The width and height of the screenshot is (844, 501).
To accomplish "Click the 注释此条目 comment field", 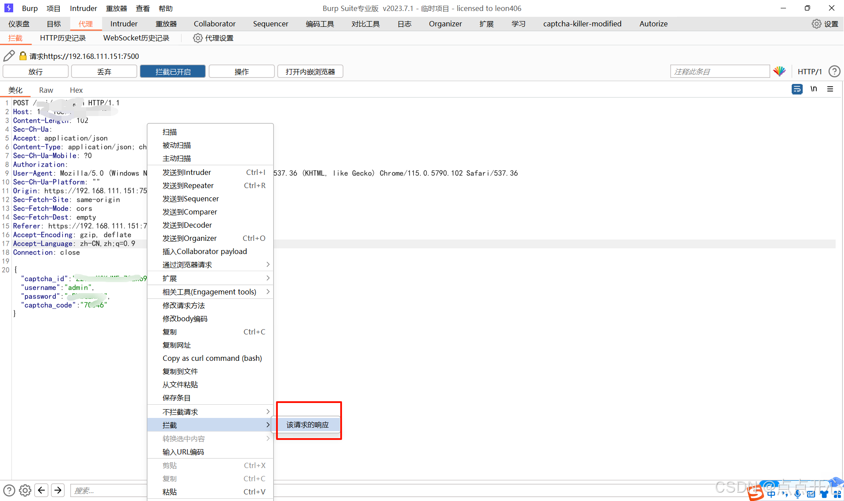I will point(720,71).
